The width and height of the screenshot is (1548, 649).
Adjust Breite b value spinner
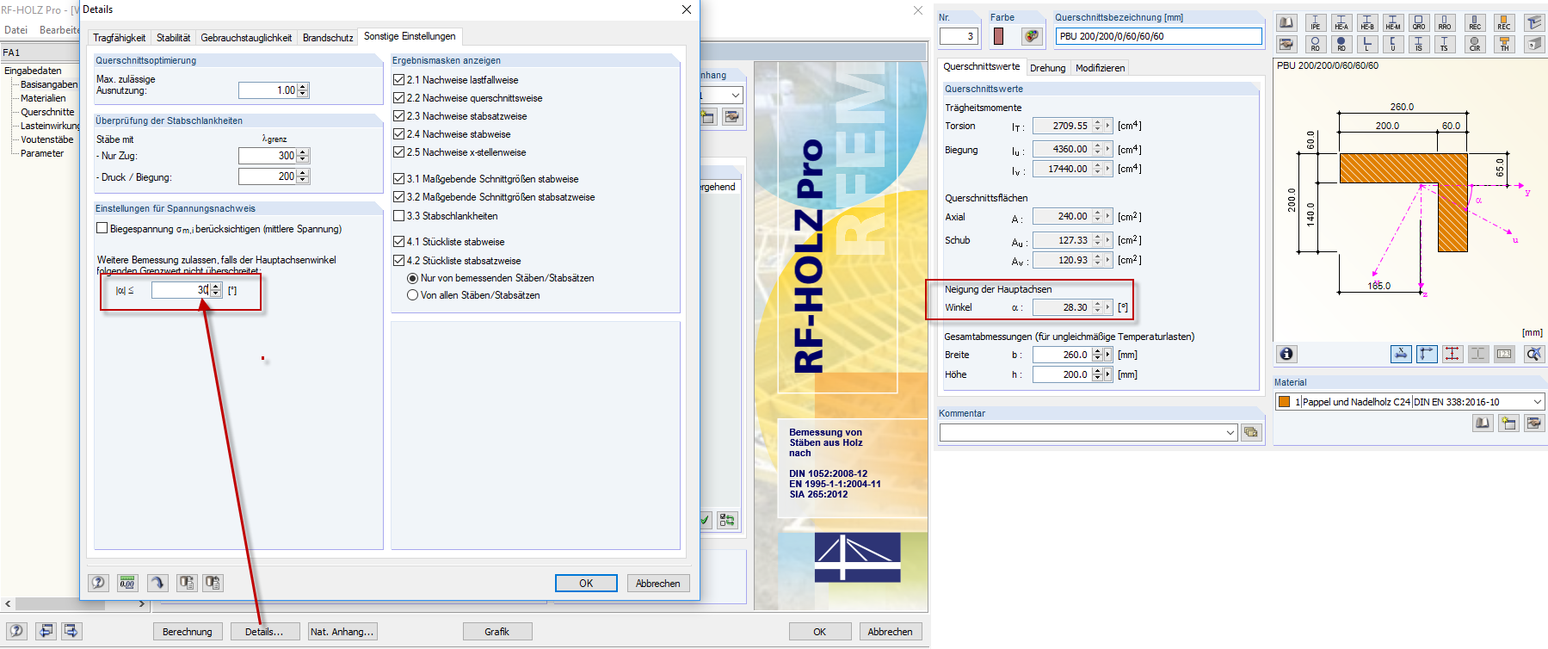click(x=1097, y=355)
